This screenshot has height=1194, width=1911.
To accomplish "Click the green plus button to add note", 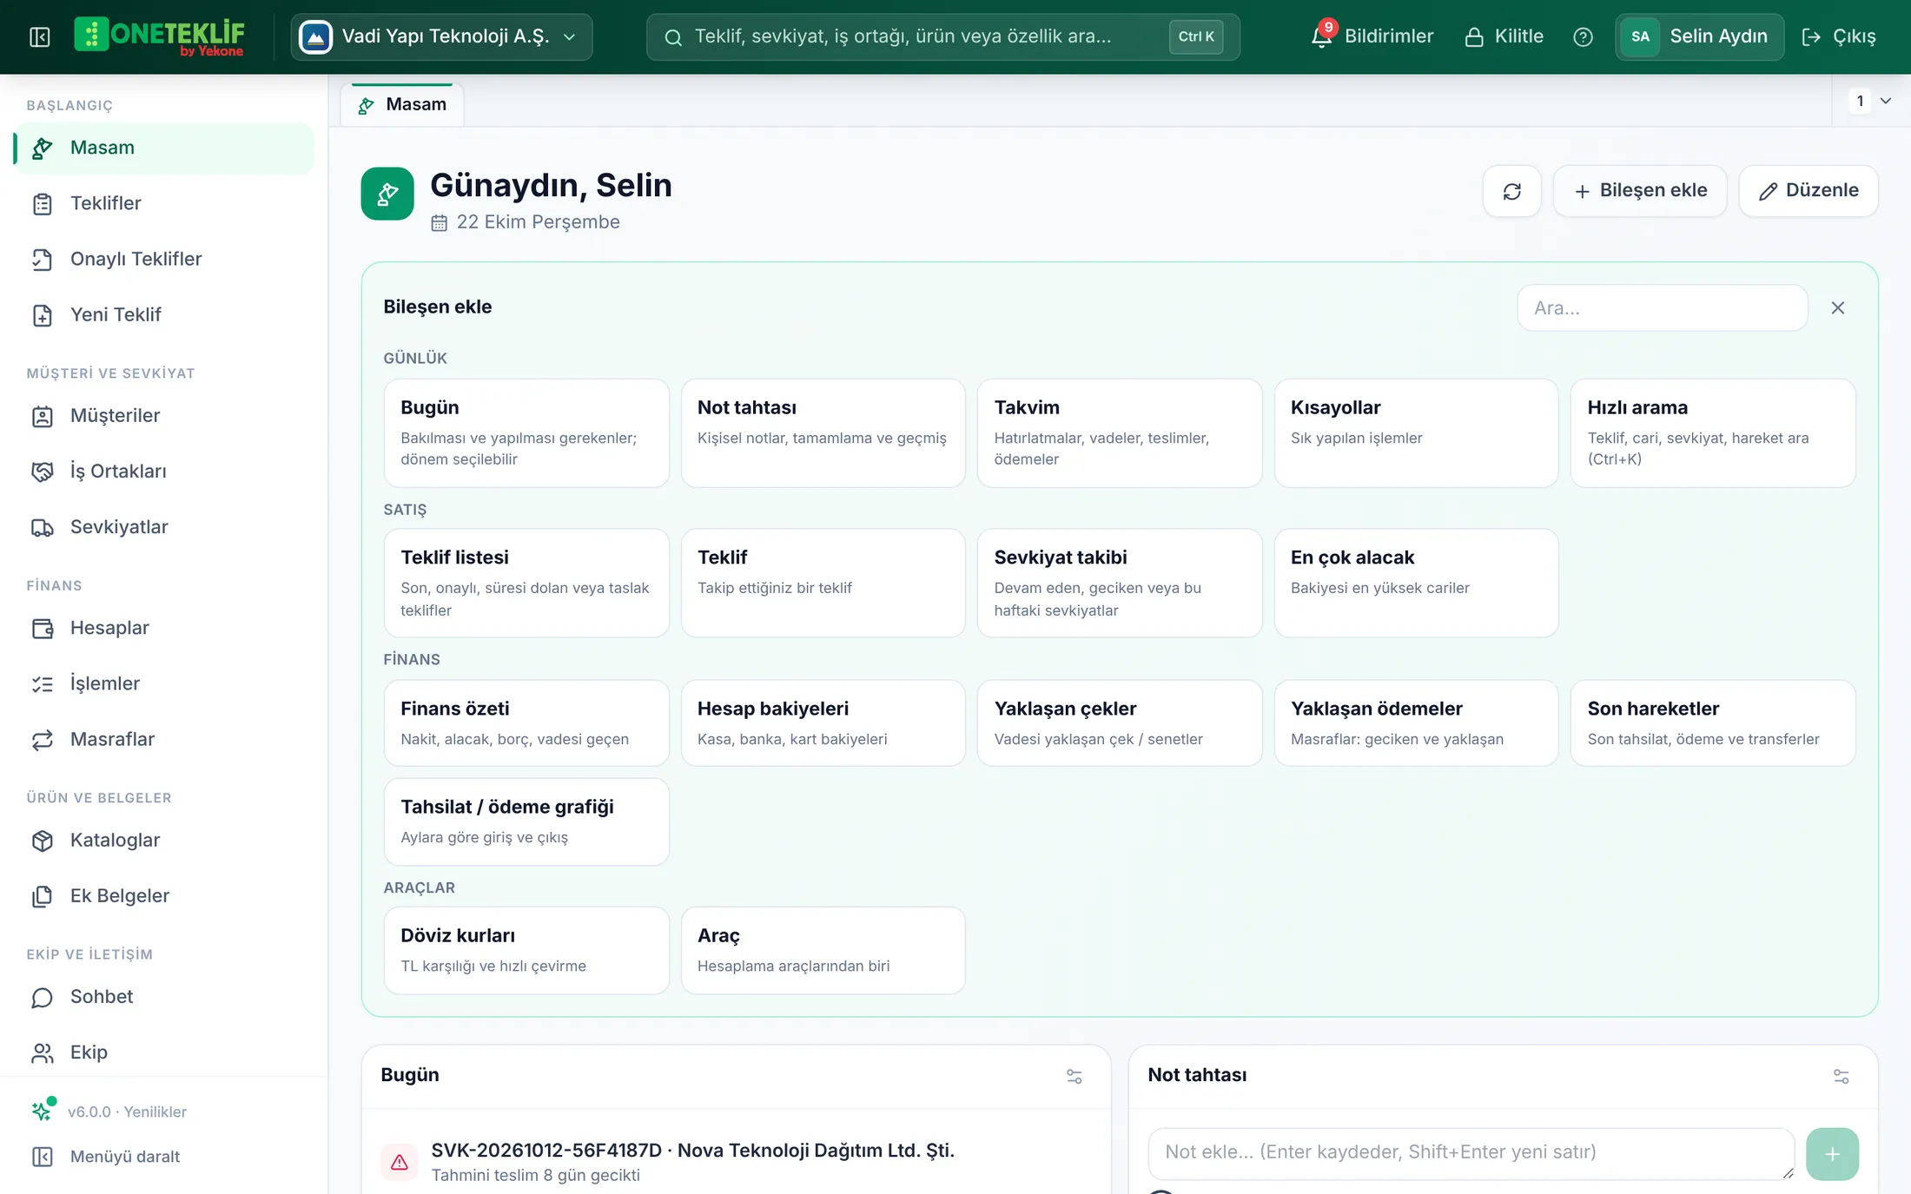I will [1832, 1153].
